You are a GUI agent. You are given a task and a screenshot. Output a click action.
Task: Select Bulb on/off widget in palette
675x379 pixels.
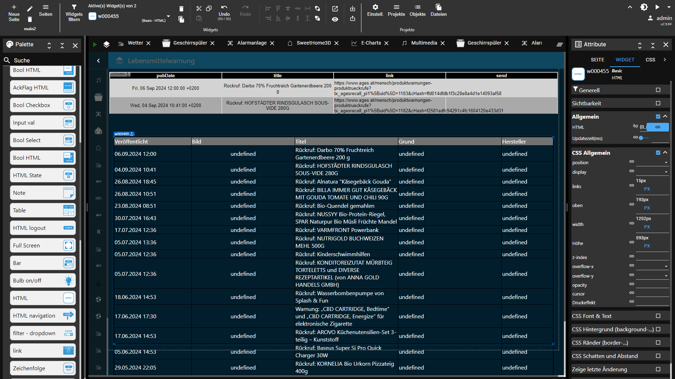pos(43,280)
